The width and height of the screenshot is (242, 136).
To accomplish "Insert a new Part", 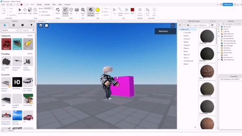I will [x=71, y=11].
